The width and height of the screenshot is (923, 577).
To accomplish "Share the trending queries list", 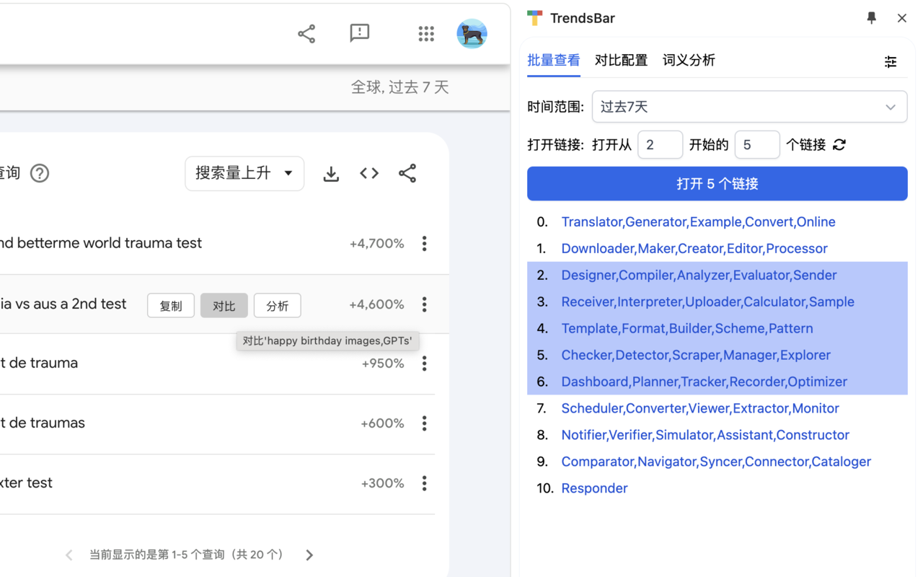I will (407, 173).
